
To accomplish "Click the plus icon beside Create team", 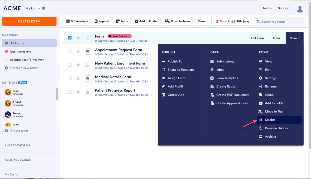I will 6,131.
